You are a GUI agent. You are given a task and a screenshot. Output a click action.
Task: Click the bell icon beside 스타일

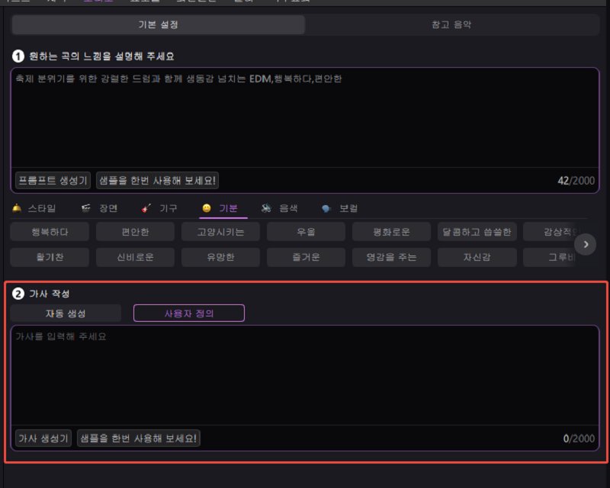[x=17, y=208]
